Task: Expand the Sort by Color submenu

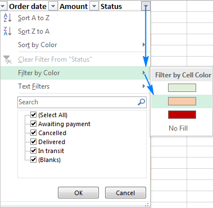Action: (x=75, y=45)
